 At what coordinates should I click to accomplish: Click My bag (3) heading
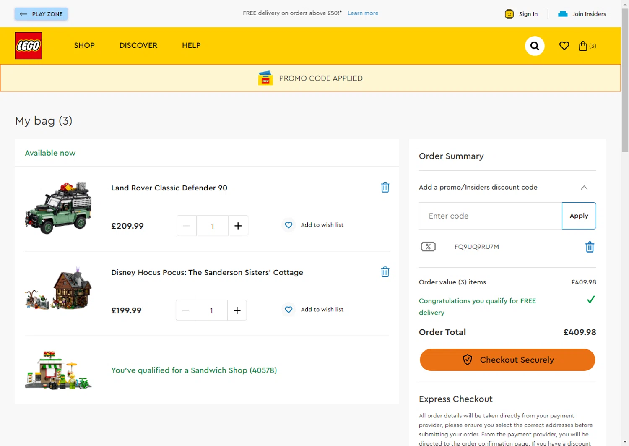click(44, 121)
